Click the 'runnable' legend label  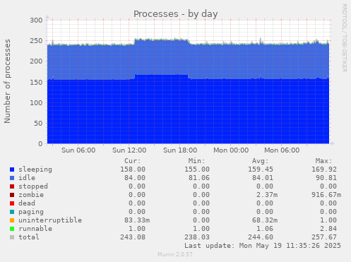[35, 229]
